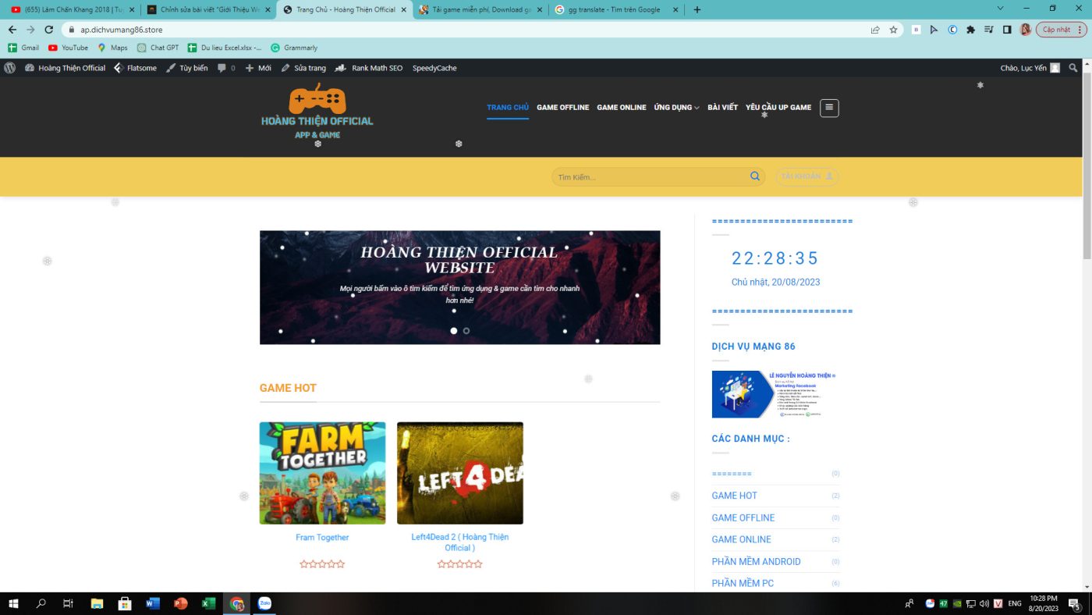This screenshot has width=1092, height=615.
Task: Open the Cập nhật update button
Action: [1062, 30]
